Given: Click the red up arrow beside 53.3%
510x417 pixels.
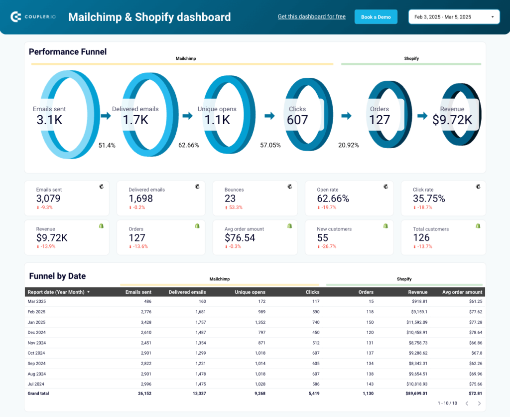Looking at the screenshot, I should click(226, 208).
